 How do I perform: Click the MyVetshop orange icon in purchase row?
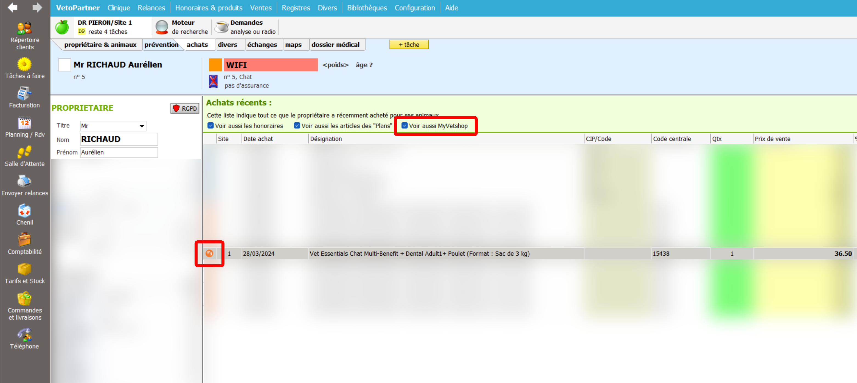[209, 254]
